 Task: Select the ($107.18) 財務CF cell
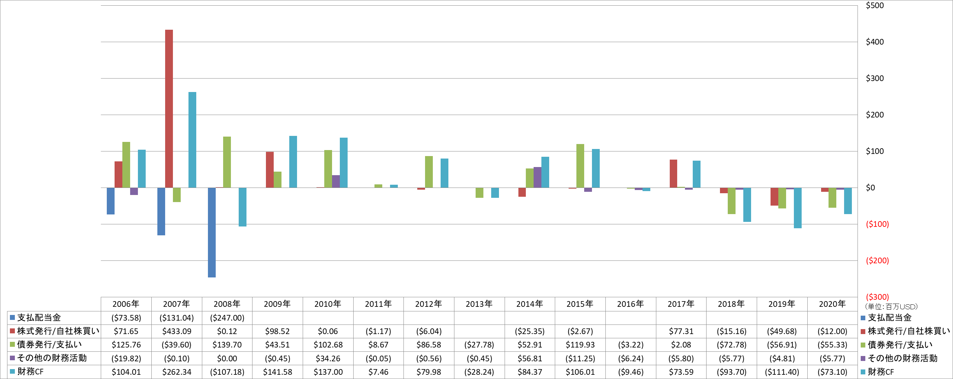pos(227,372)
